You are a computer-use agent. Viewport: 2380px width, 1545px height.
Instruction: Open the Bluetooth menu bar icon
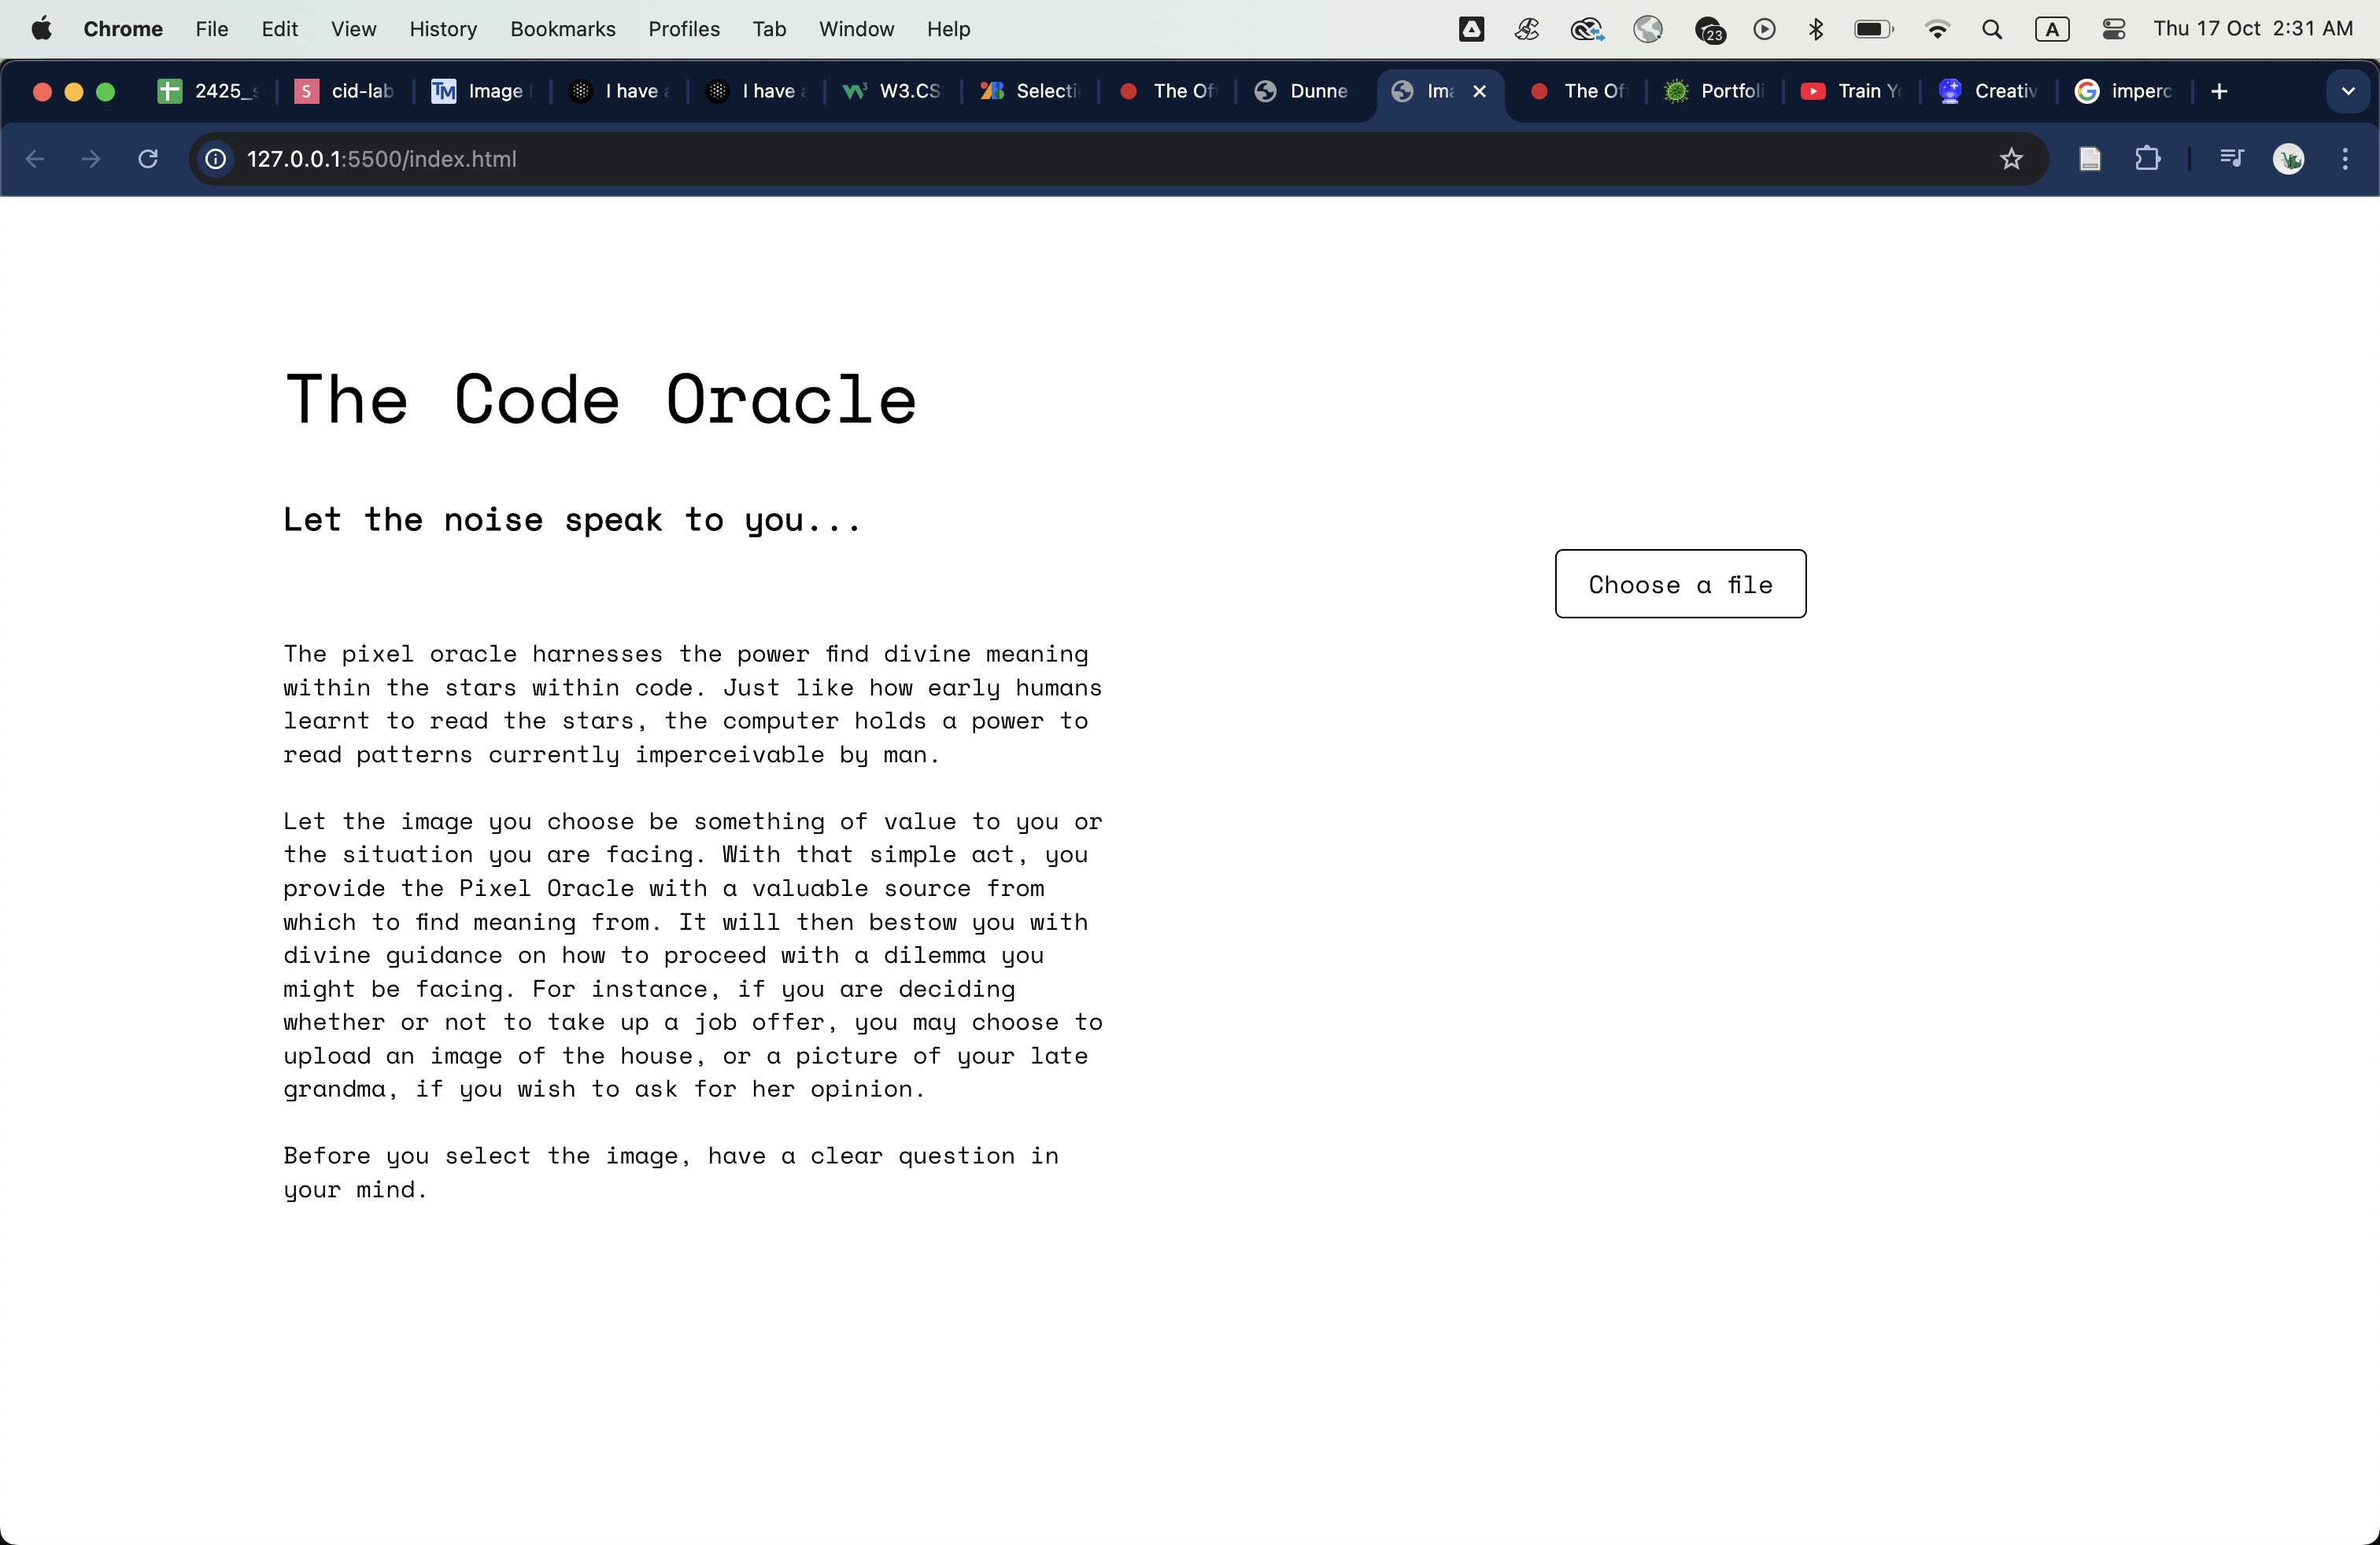coord(1816,29)
